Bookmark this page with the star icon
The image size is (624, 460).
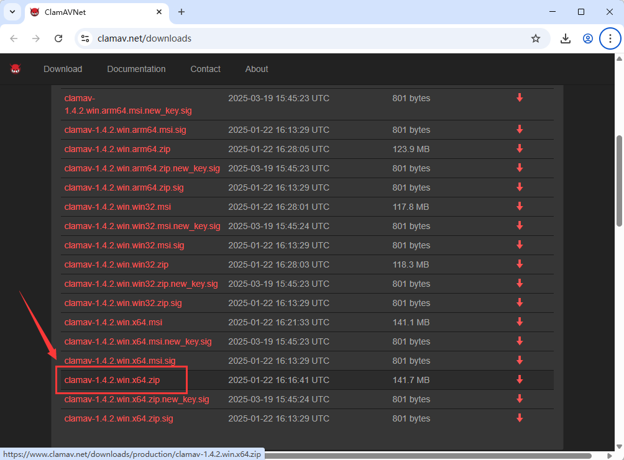(536, 38)
